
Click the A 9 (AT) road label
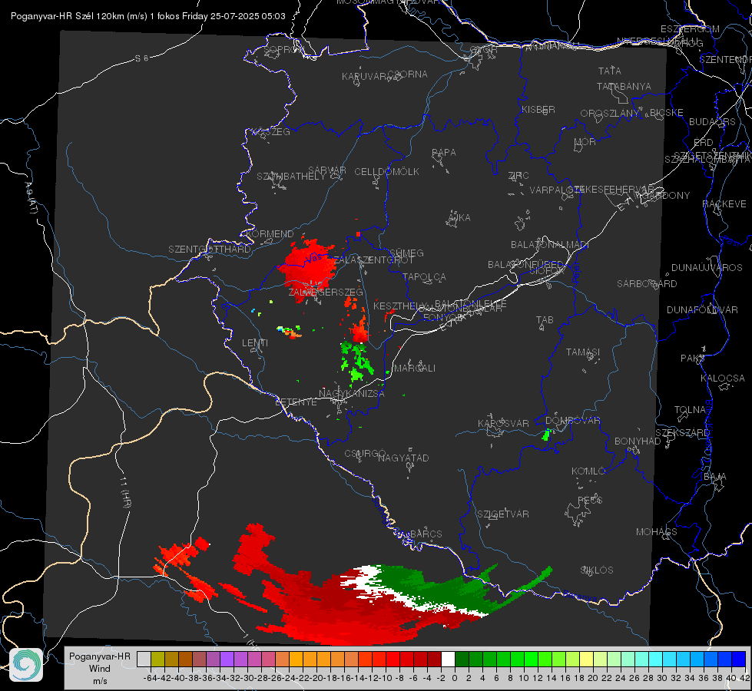click(31, 197)
